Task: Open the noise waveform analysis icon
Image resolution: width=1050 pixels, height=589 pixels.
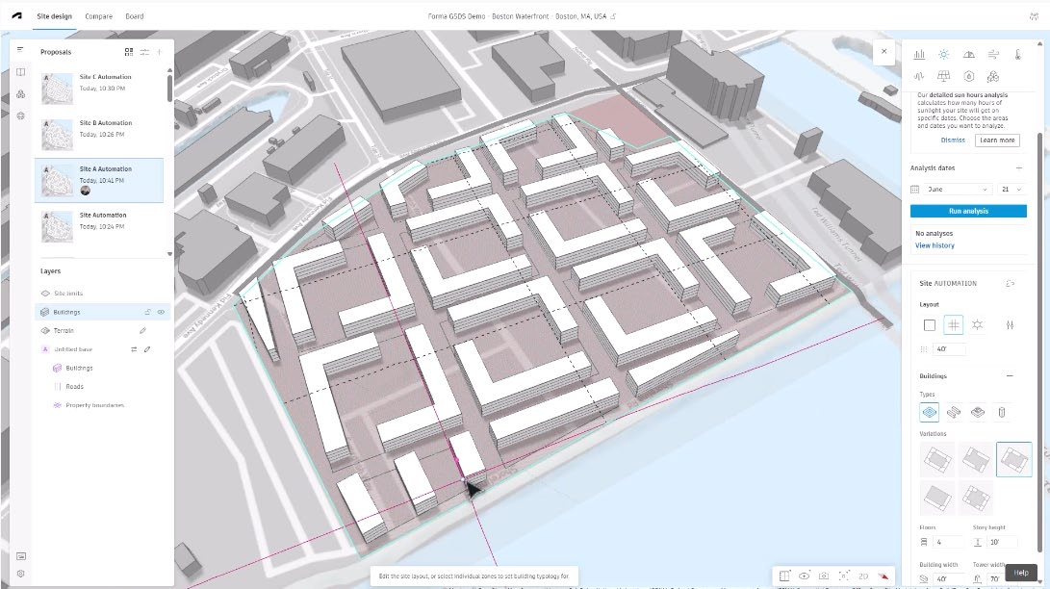Action: click(x=919, y=76)
